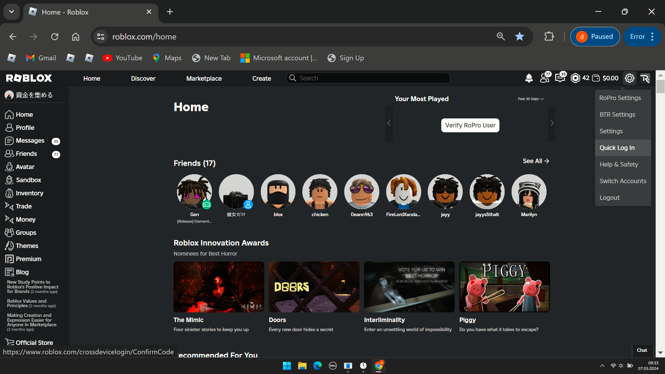Open friend FireLordXanda's avatar

pyautogui.click(x=404, y=192)
